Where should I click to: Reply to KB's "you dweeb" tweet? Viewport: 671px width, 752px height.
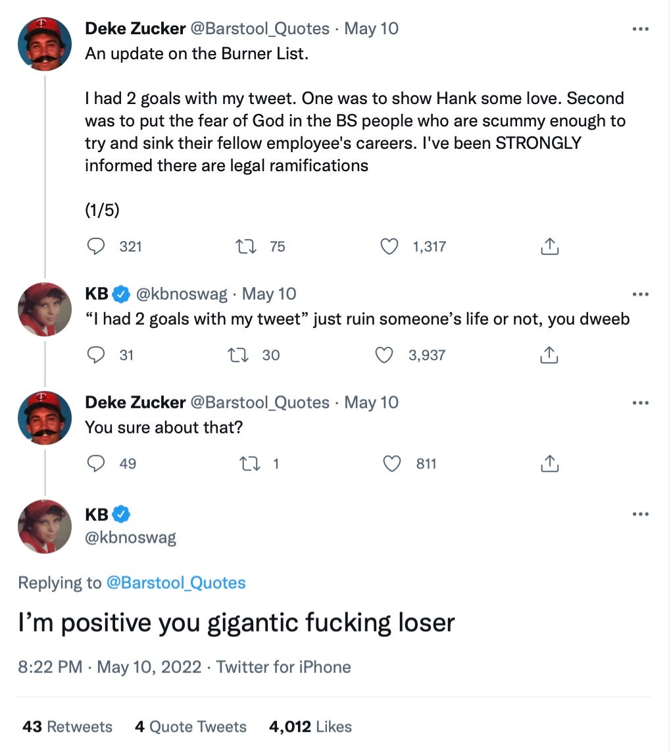(97, 355)
